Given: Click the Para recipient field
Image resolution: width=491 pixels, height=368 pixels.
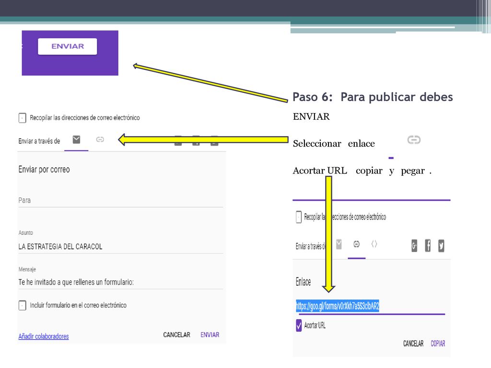Looking at the screenshot, I should [120, 200].
